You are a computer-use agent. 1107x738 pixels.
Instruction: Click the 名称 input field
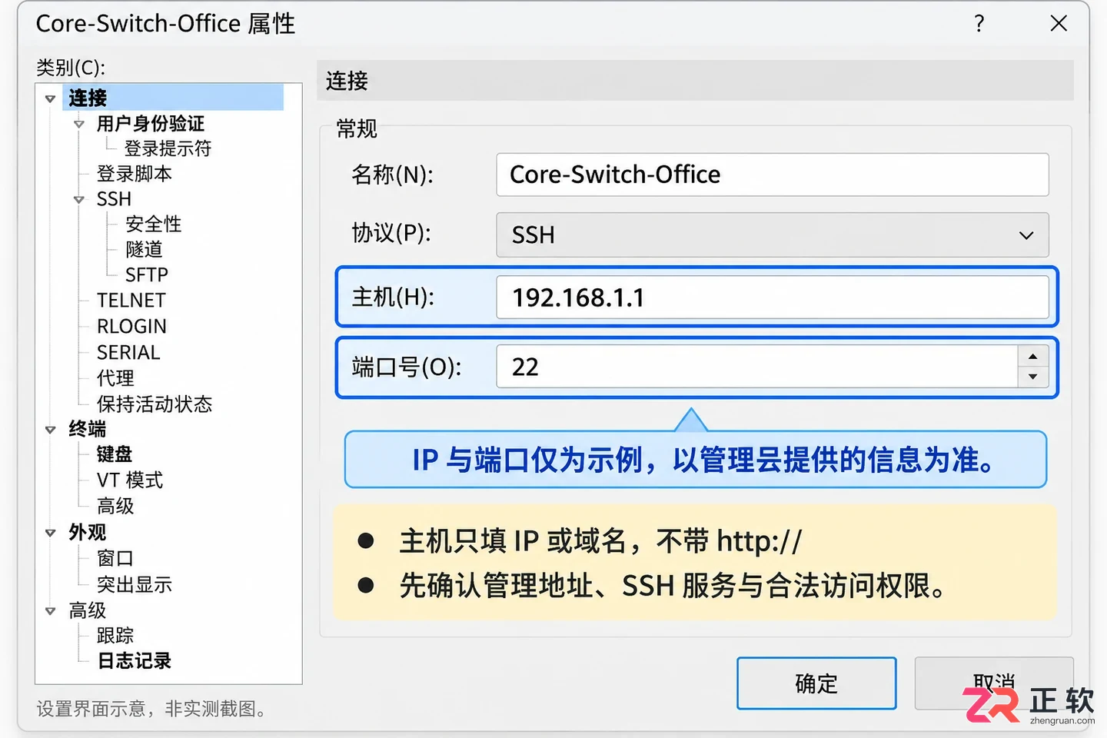point(773,175)
